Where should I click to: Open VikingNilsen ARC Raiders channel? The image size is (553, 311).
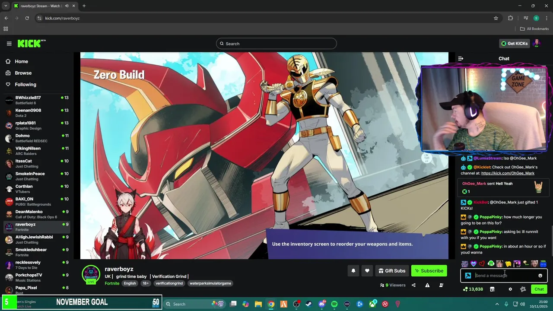(37, 151)
